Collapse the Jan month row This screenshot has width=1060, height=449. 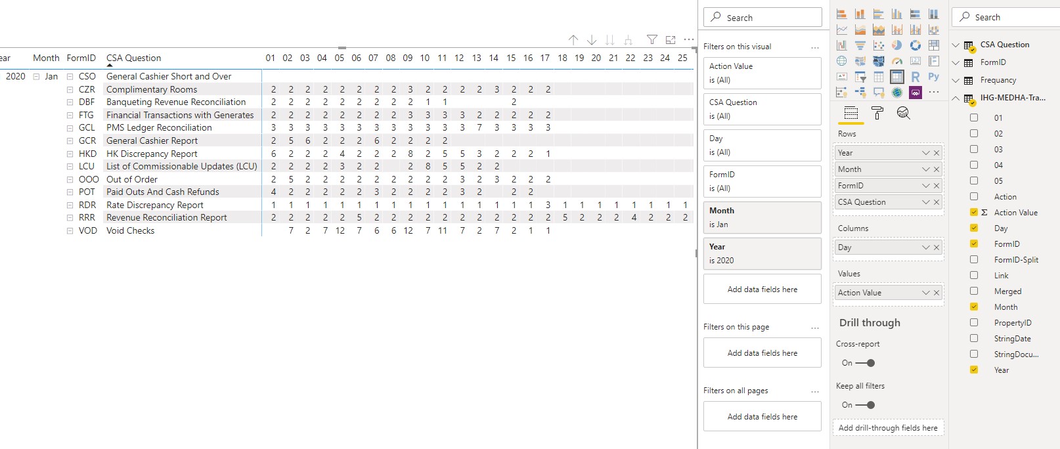[36, 77]
